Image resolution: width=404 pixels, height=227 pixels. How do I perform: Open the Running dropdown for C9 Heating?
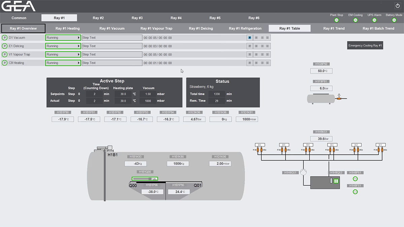pos(63,63)
